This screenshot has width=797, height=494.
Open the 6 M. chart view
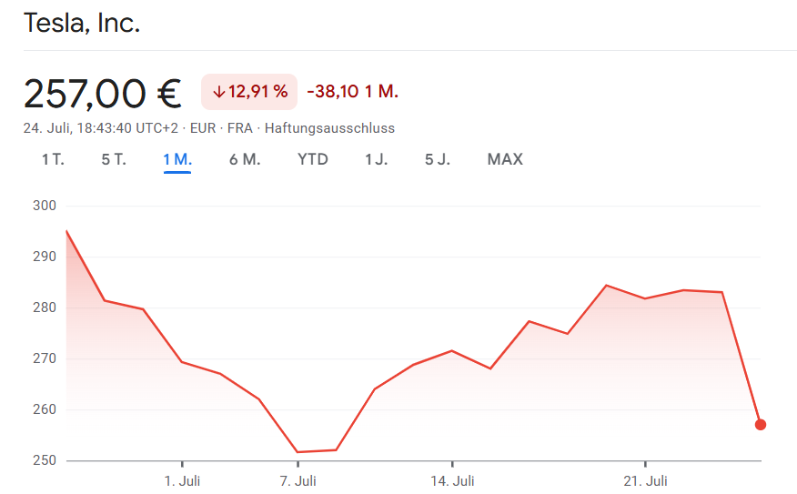pyautogui.click(x=245, y=159)
